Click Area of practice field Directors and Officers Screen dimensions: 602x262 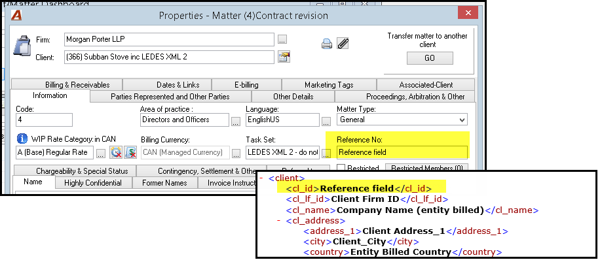184,120
